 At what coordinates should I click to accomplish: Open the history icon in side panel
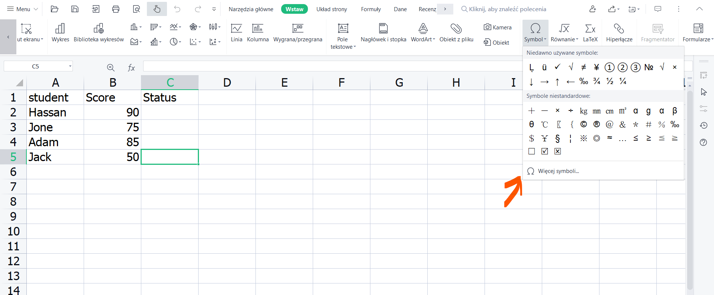pos(703,126)
